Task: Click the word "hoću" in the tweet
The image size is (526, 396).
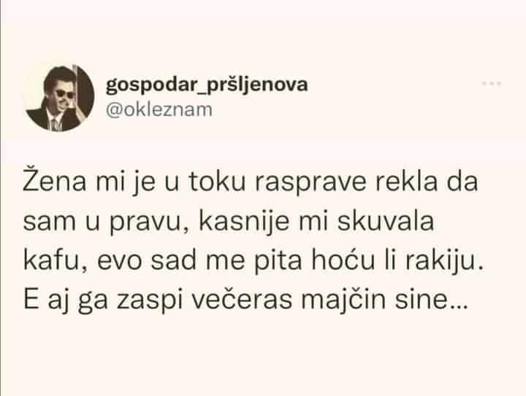Action: [343, 260]
